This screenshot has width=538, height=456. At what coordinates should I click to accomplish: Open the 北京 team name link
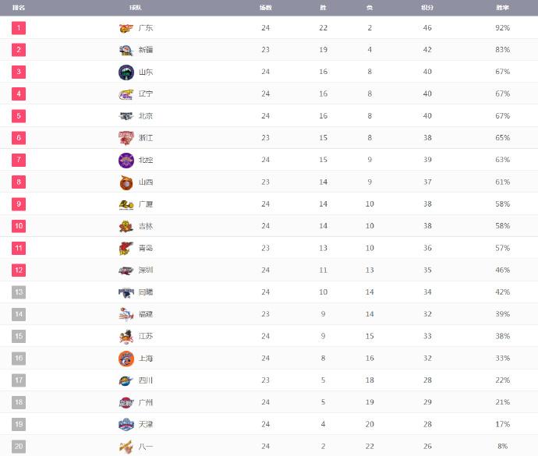tap(146, 116)
